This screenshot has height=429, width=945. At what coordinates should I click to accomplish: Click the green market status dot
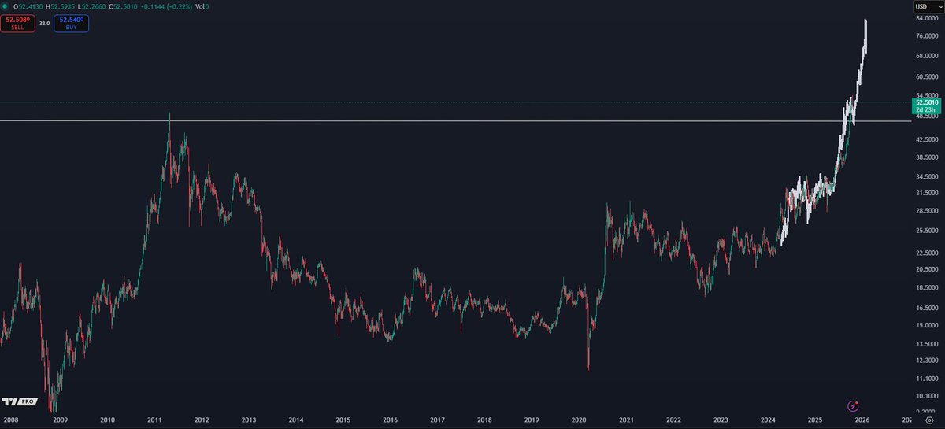tap(6, 6)
